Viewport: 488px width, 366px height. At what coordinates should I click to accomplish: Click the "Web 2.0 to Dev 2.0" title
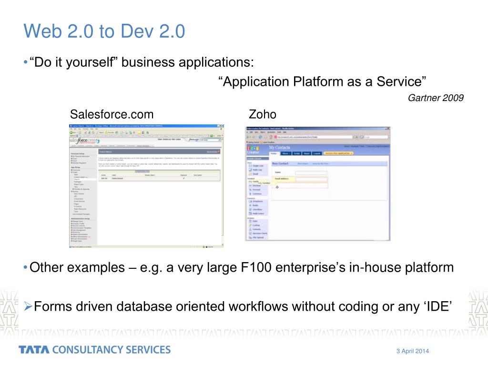pos(104,31)
